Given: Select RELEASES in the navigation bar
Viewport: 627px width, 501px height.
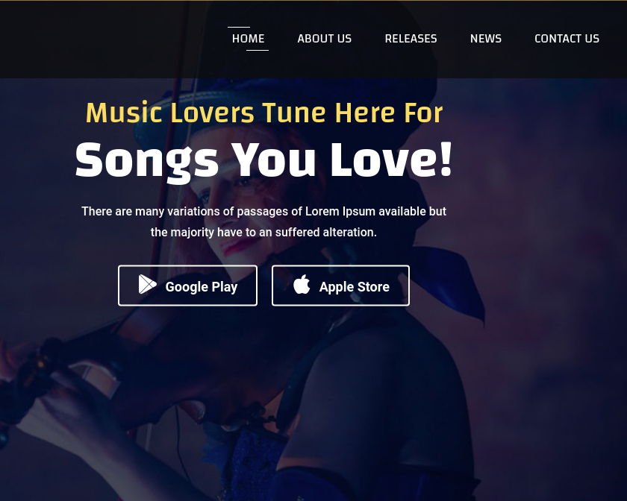Looking at the screenshot, I should (x=411, y=39).
